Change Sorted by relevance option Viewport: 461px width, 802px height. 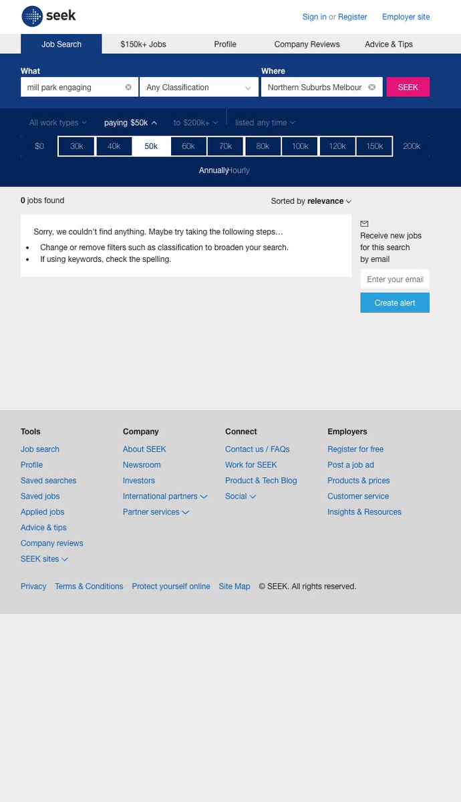(311, 200)
